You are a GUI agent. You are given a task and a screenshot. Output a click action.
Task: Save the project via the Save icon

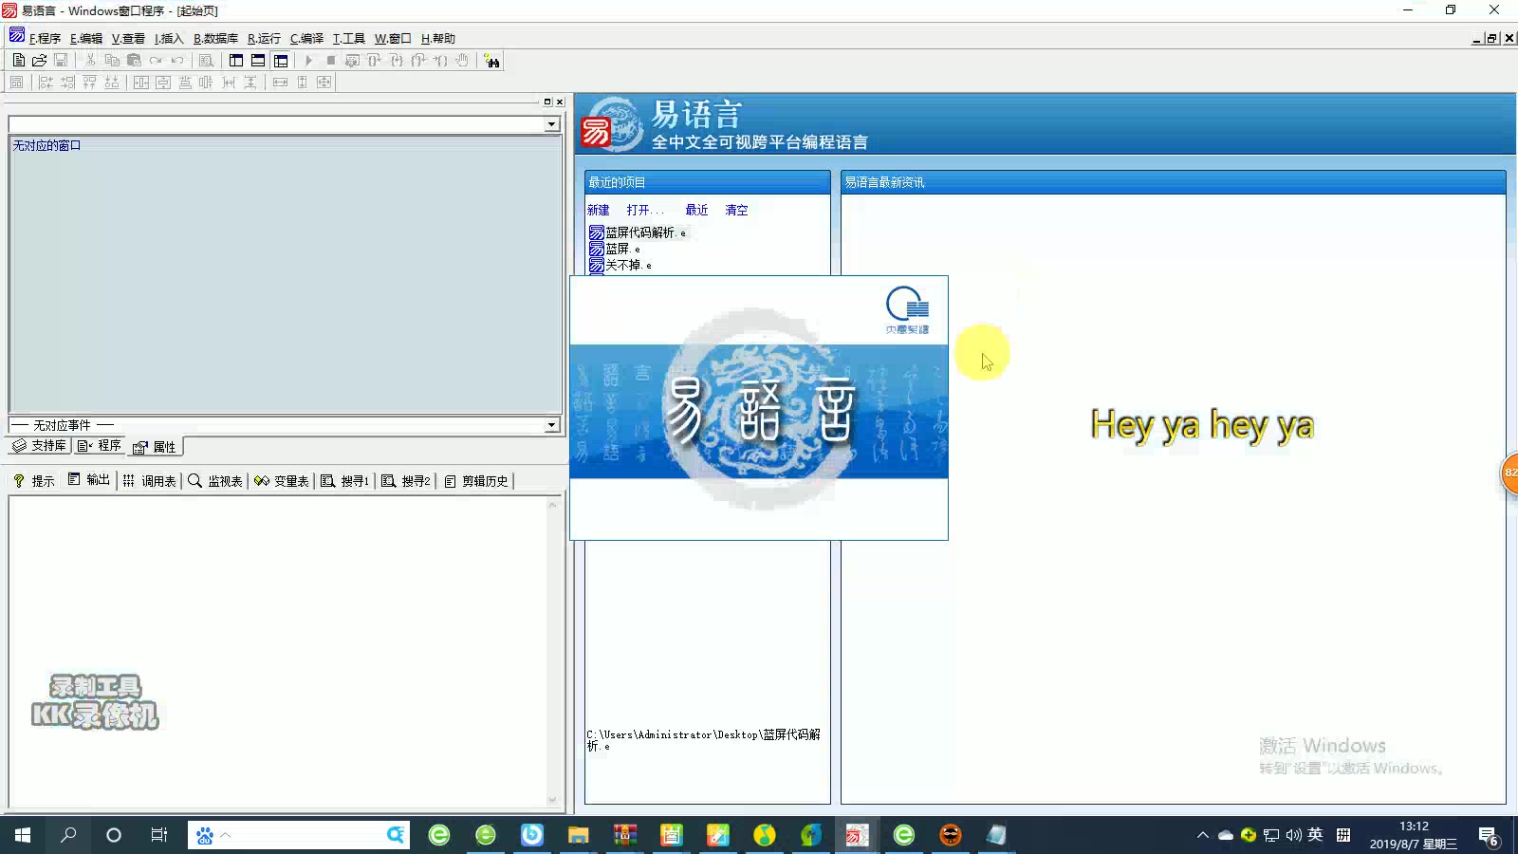pos(63,60)
